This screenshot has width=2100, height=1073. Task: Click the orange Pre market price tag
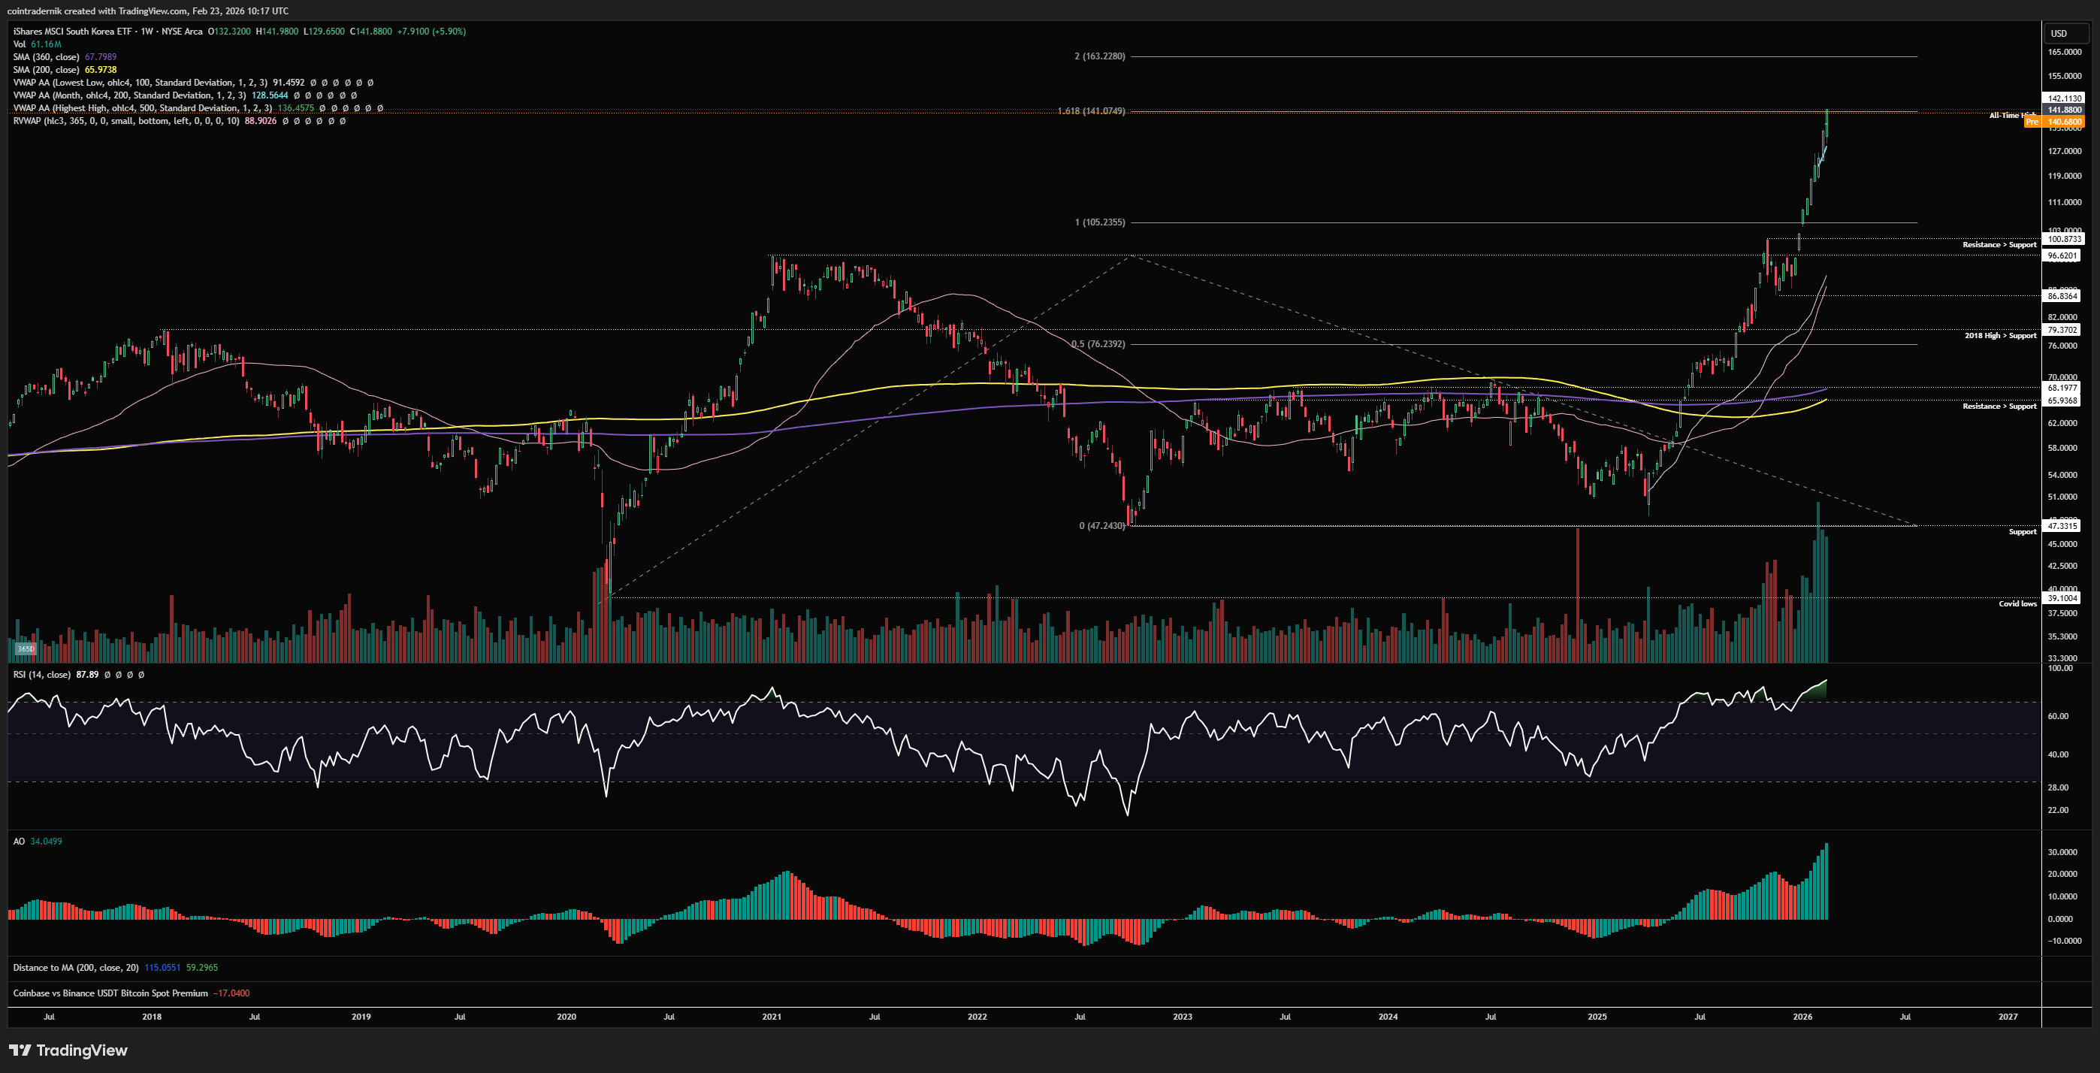point(2055,122)
